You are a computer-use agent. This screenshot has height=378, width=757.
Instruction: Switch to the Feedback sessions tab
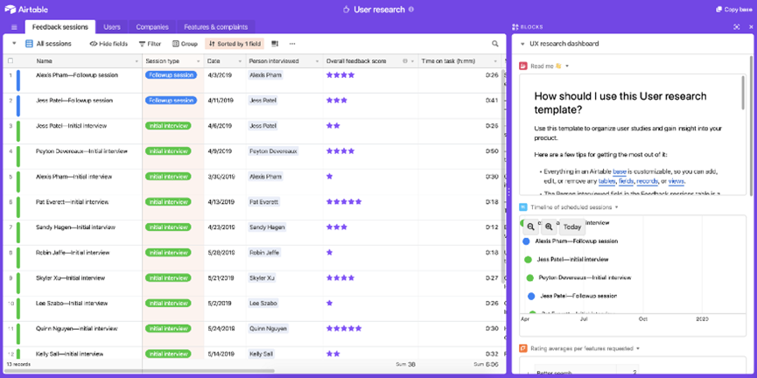point(60,27)
